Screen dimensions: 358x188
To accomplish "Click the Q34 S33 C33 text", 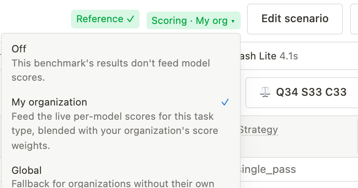I will (311, 92).
